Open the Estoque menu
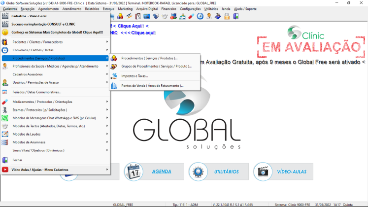 pos(108,9)
